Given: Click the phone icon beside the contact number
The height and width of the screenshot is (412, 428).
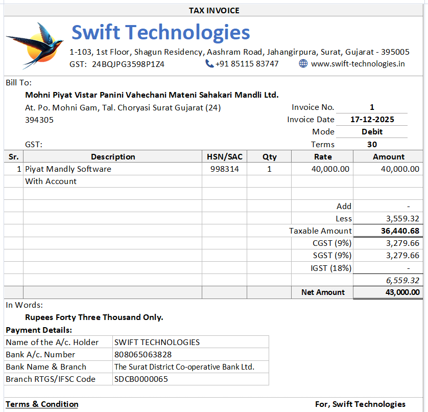Looking at the screenshot, I should click(x=209, y=63).
